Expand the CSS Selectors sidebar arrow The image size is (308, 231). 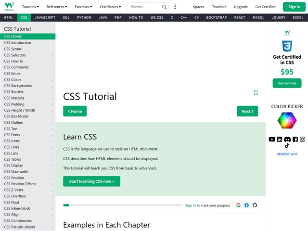pos(52,56)
